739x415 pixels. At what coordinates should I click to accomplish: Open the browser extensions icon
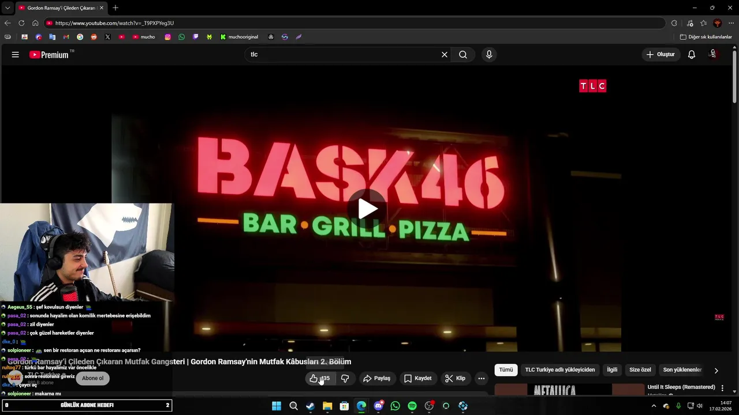point(674,23)
